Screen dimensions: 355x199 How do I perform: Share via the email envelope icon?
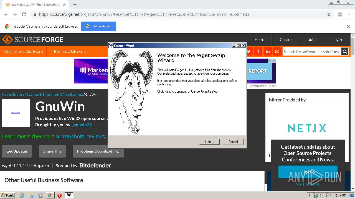(277, 51)
